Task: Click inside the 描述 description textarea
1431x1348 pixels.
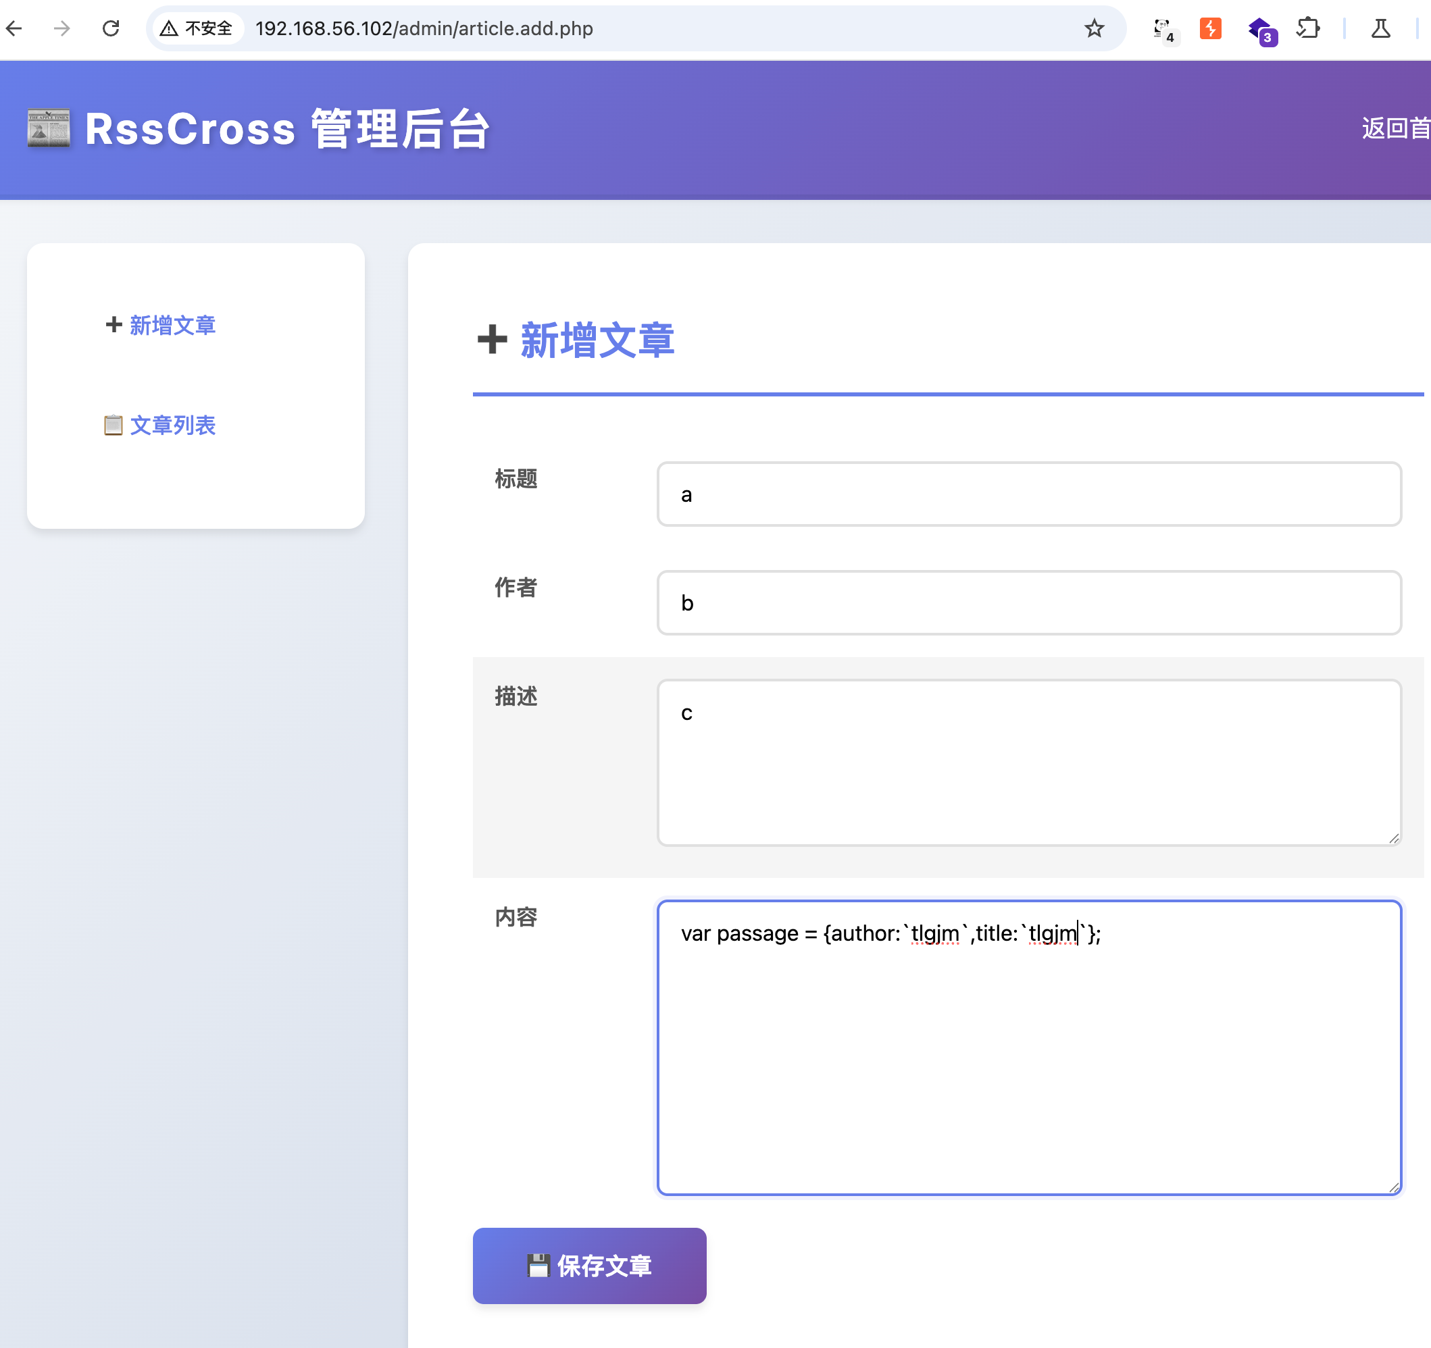Action: tap(1028, 763)
